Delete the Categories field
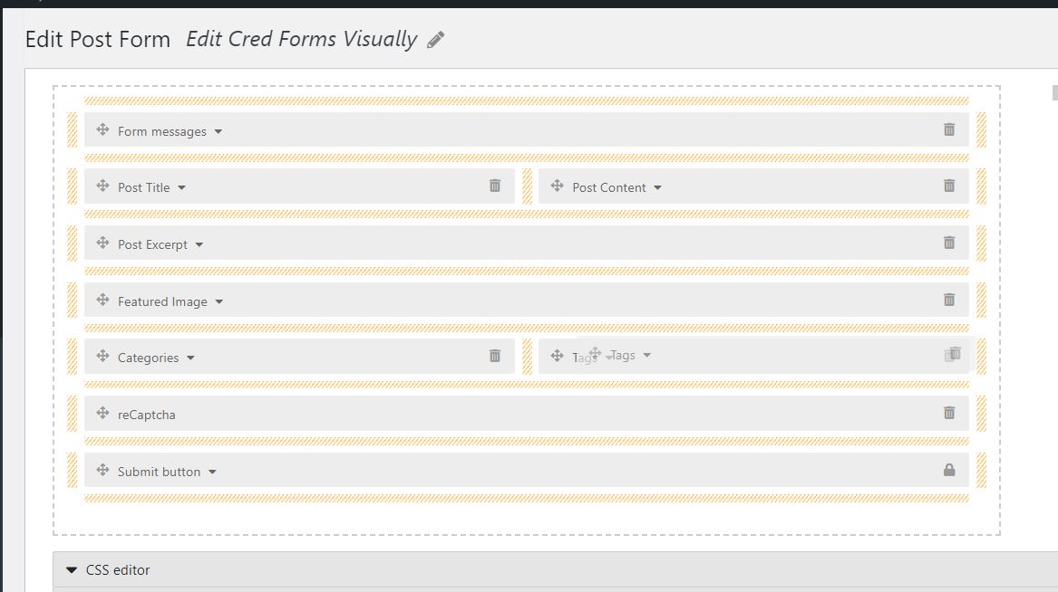 (495, 356)
